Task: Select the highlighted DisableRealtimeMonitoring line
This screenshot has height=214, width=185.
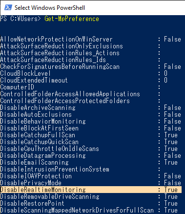Action: pos(91,190)
